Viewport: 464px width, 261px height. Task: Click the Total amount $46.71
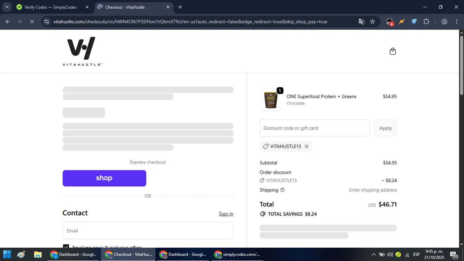(x=388, y=204)
